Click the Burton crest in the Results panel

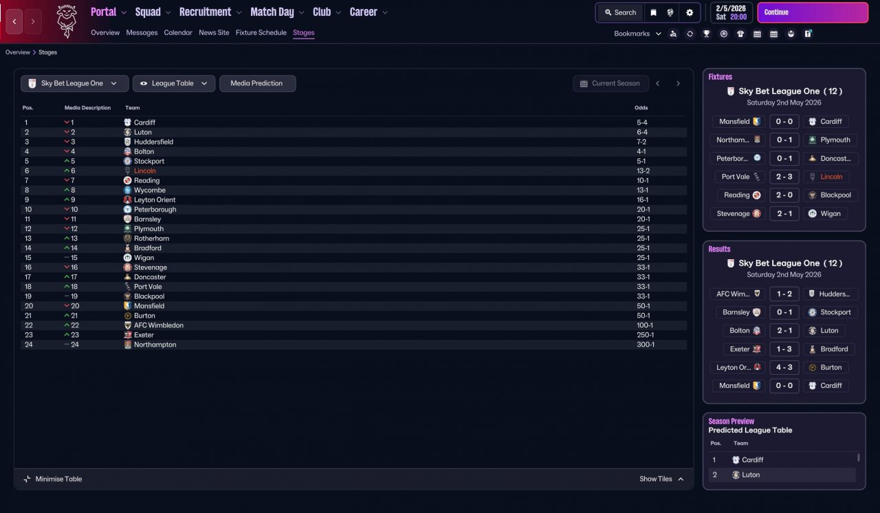coord(813,367)
